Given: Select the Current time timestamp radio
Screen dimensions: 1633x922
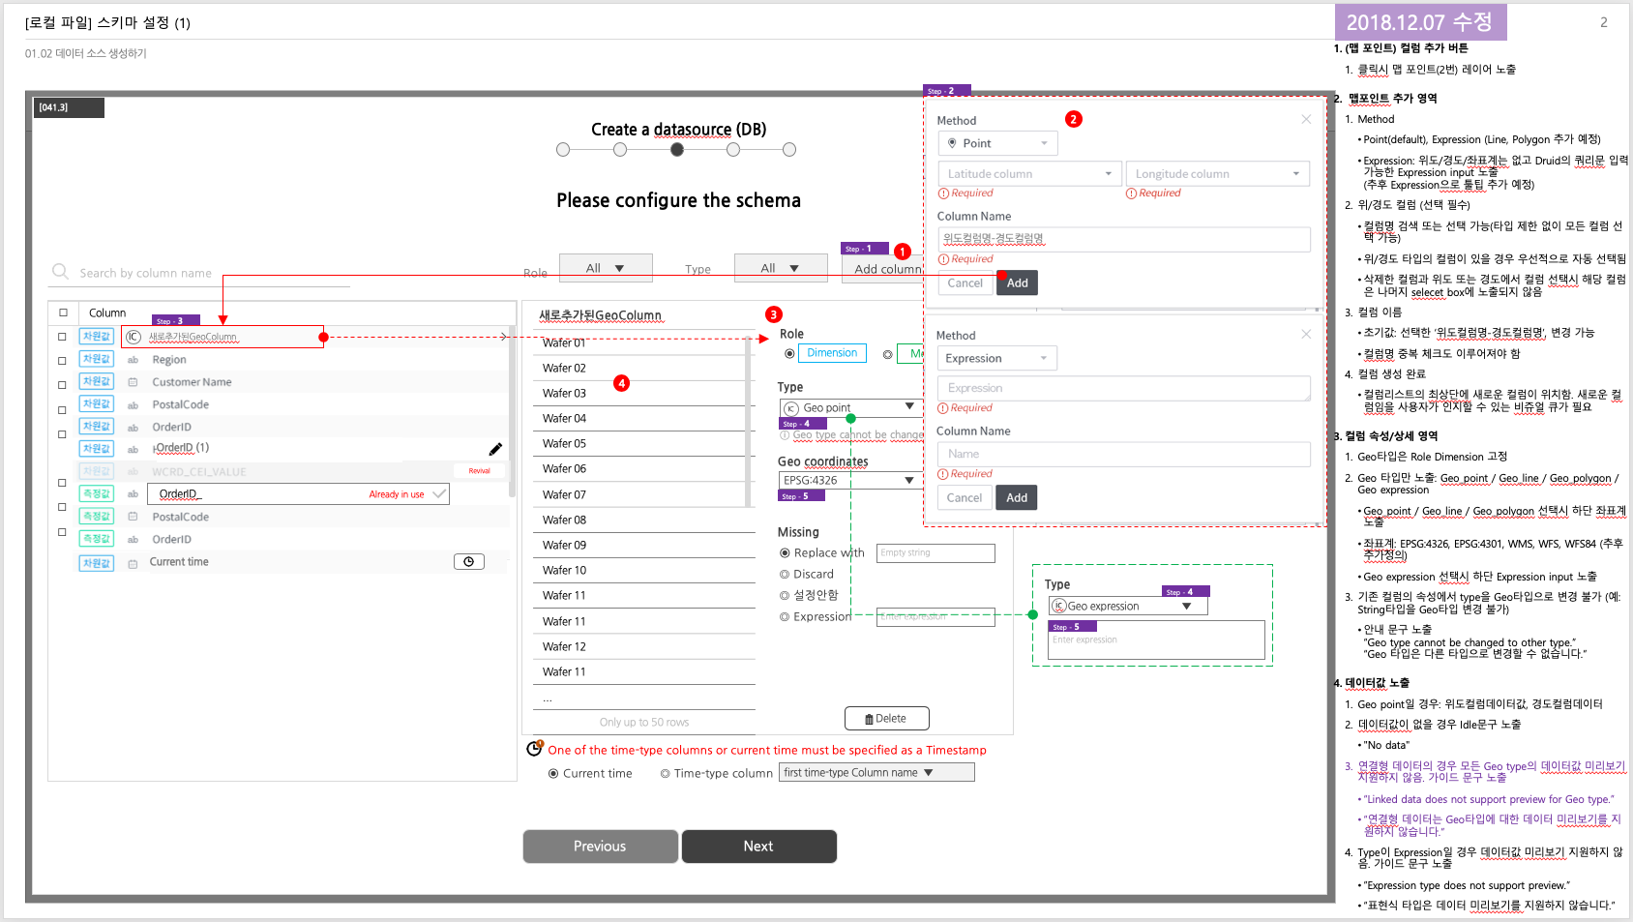Looking at the screenshot, I should pos(553,774).
